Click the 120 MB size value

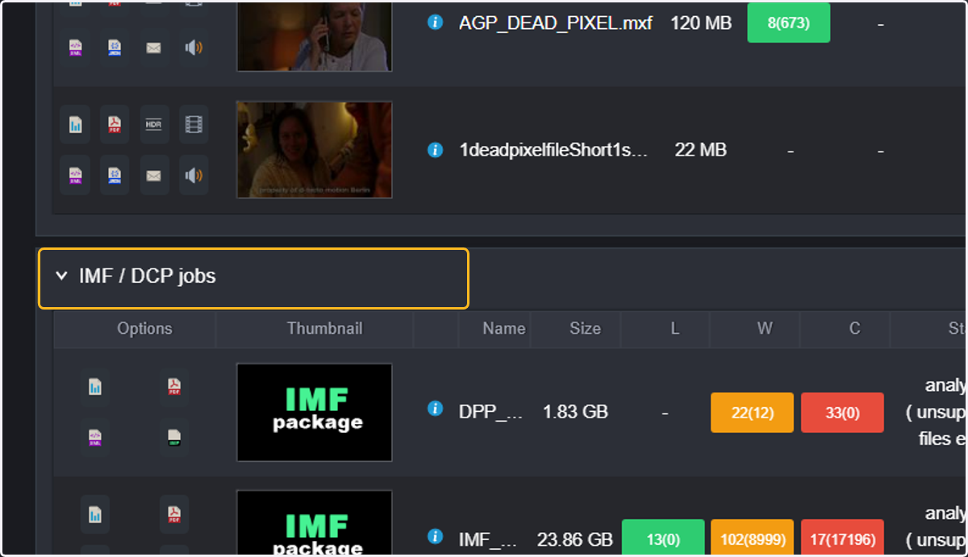pyautogui.click(x=701, y=23)
